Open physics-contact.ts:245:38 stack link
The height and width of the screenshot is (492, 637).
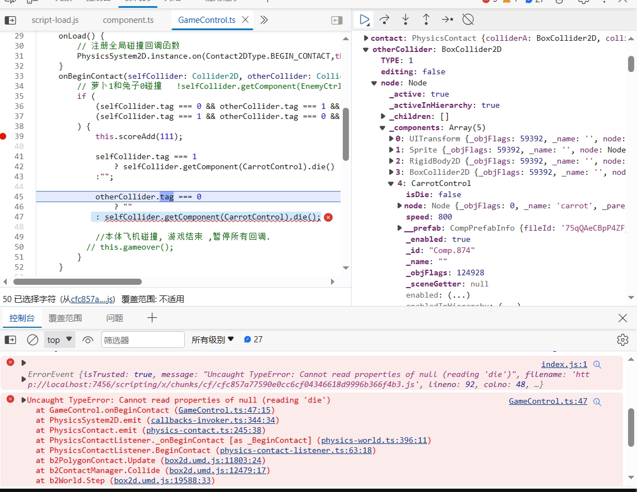[204, 430]
